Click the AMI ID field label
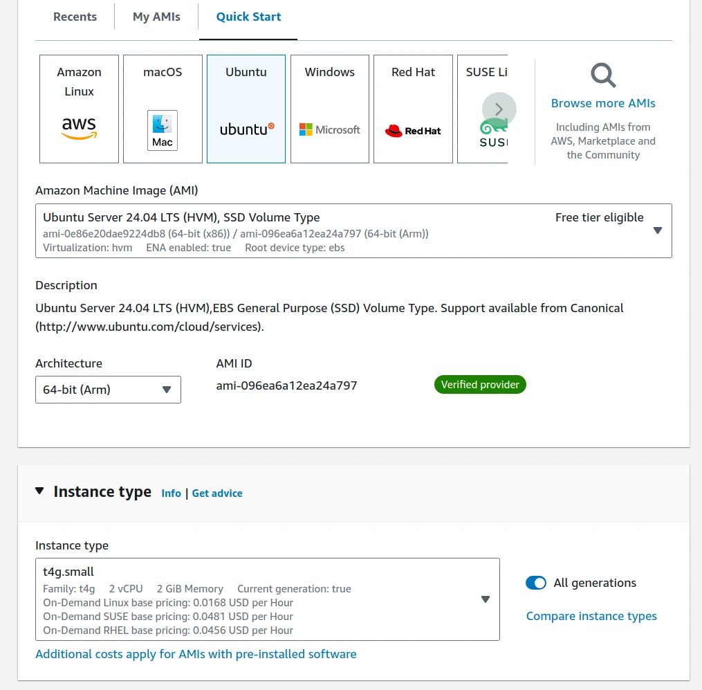702x690 pixels. point(234,363)
